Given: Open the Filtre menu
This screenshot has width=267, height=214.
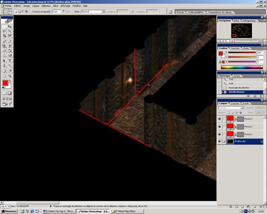Looking at the screenshot, I should pos(56,6).
